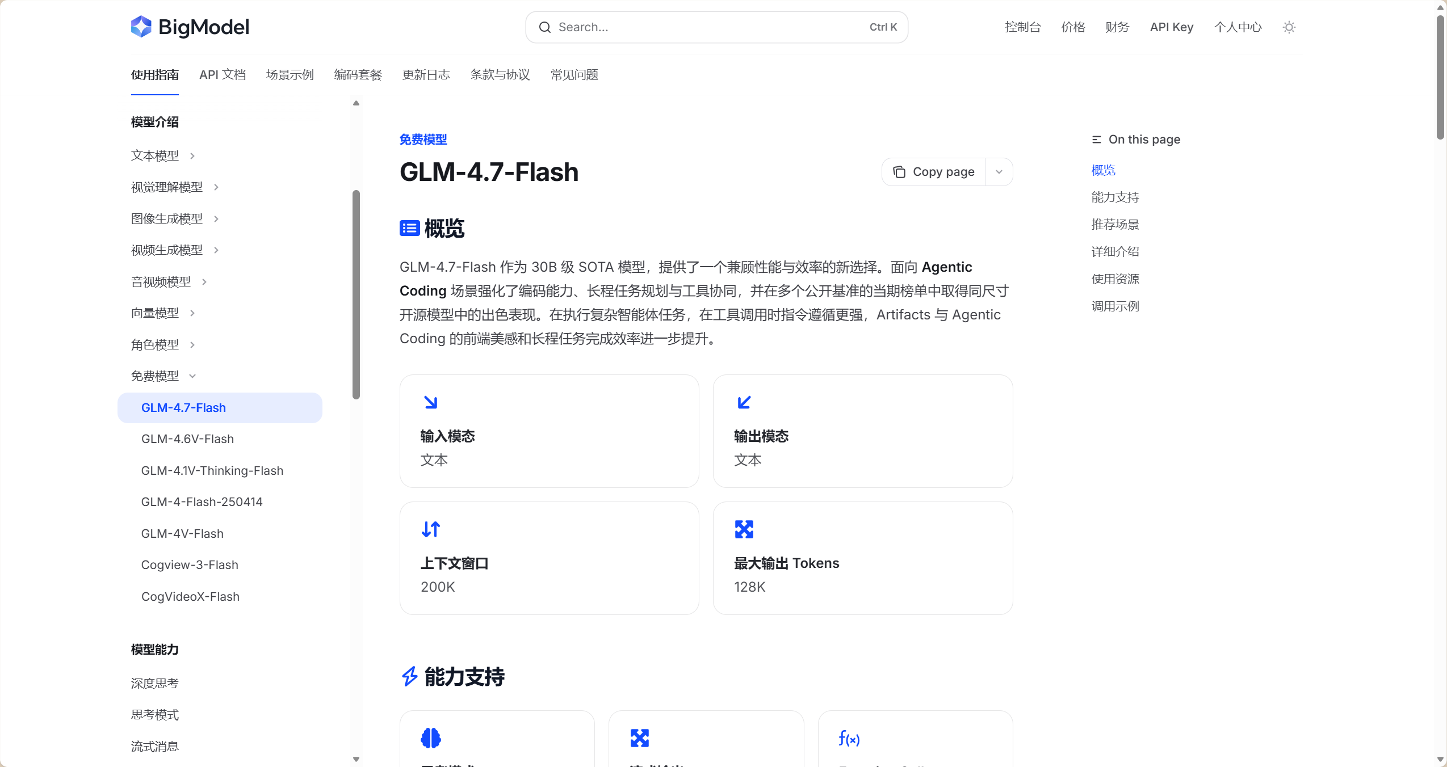Switch to the API 文档 tab

tap(223, 75)
